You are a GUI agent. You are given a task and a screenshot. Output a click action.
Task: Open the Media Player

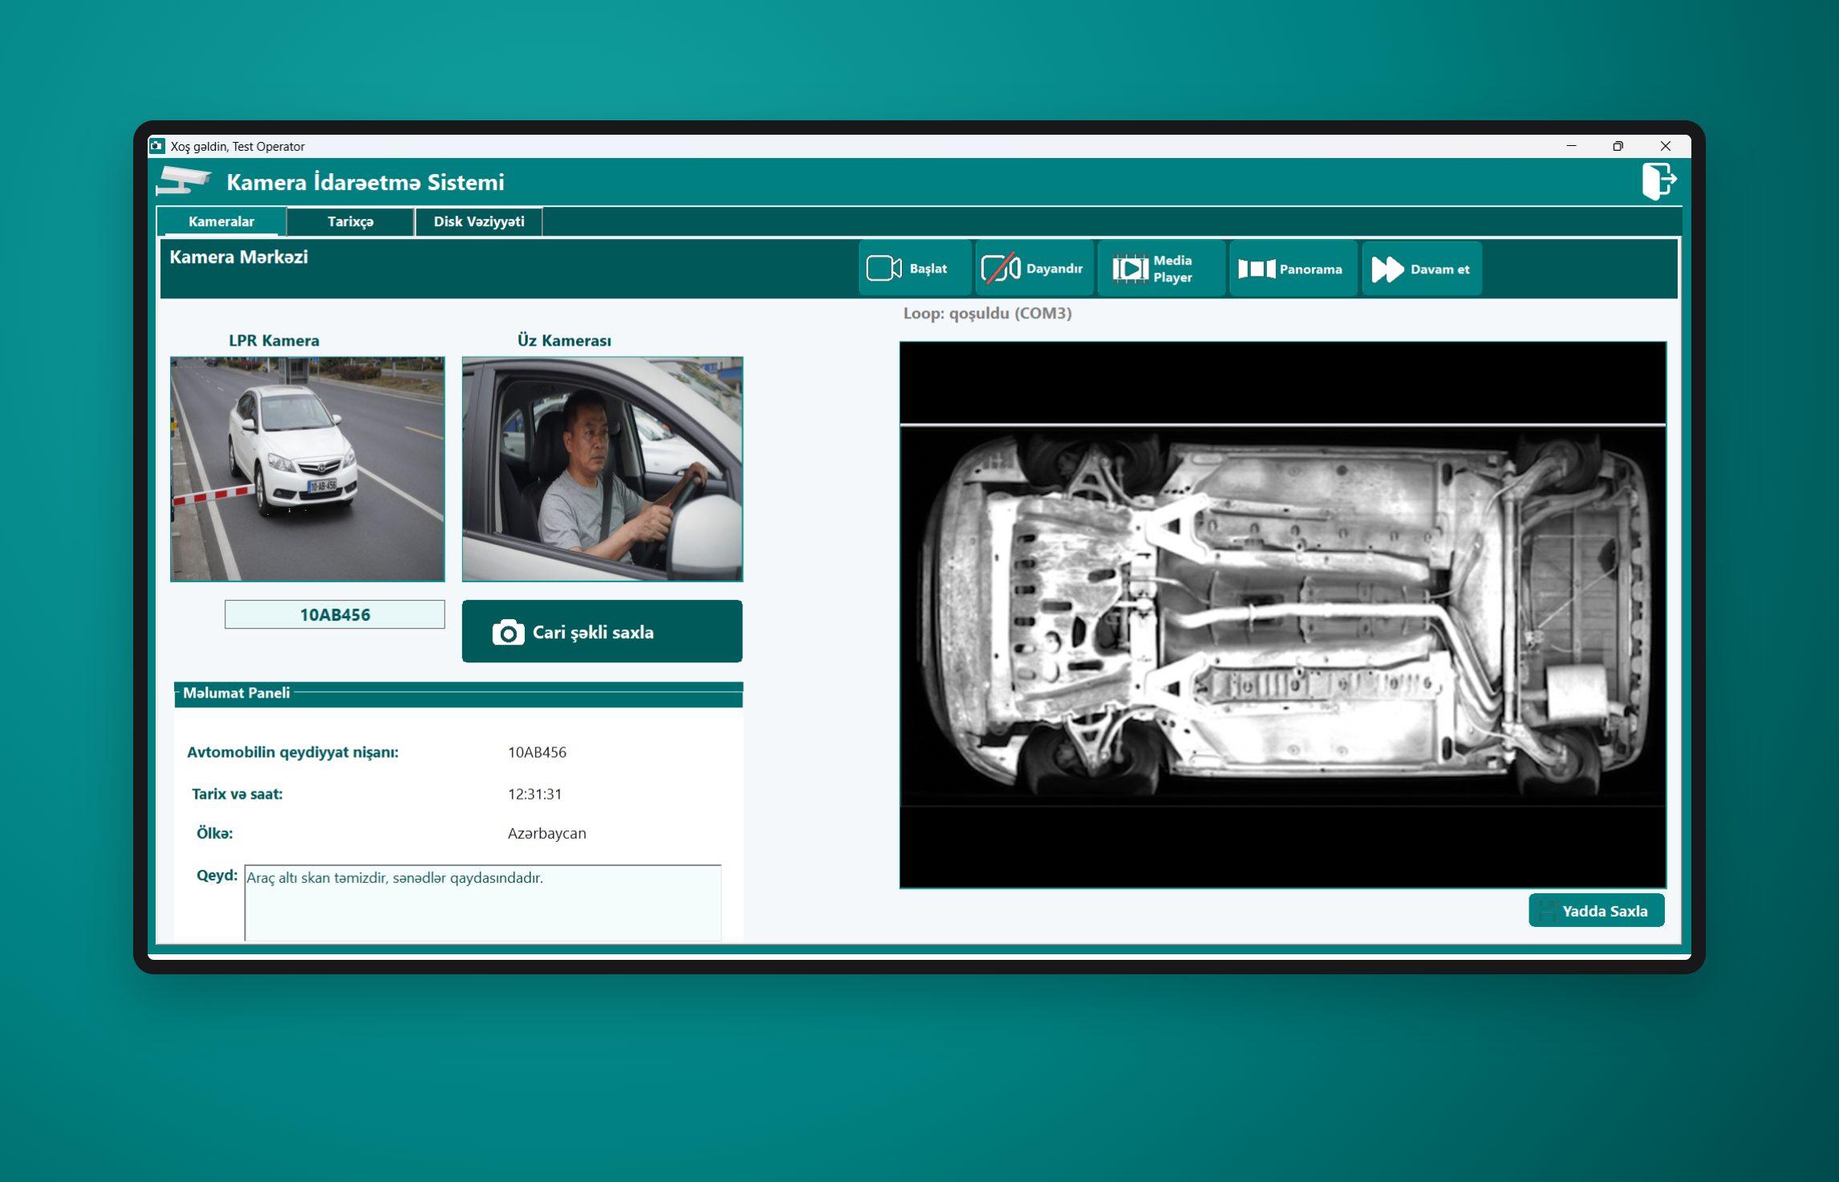pos(1161,269)
